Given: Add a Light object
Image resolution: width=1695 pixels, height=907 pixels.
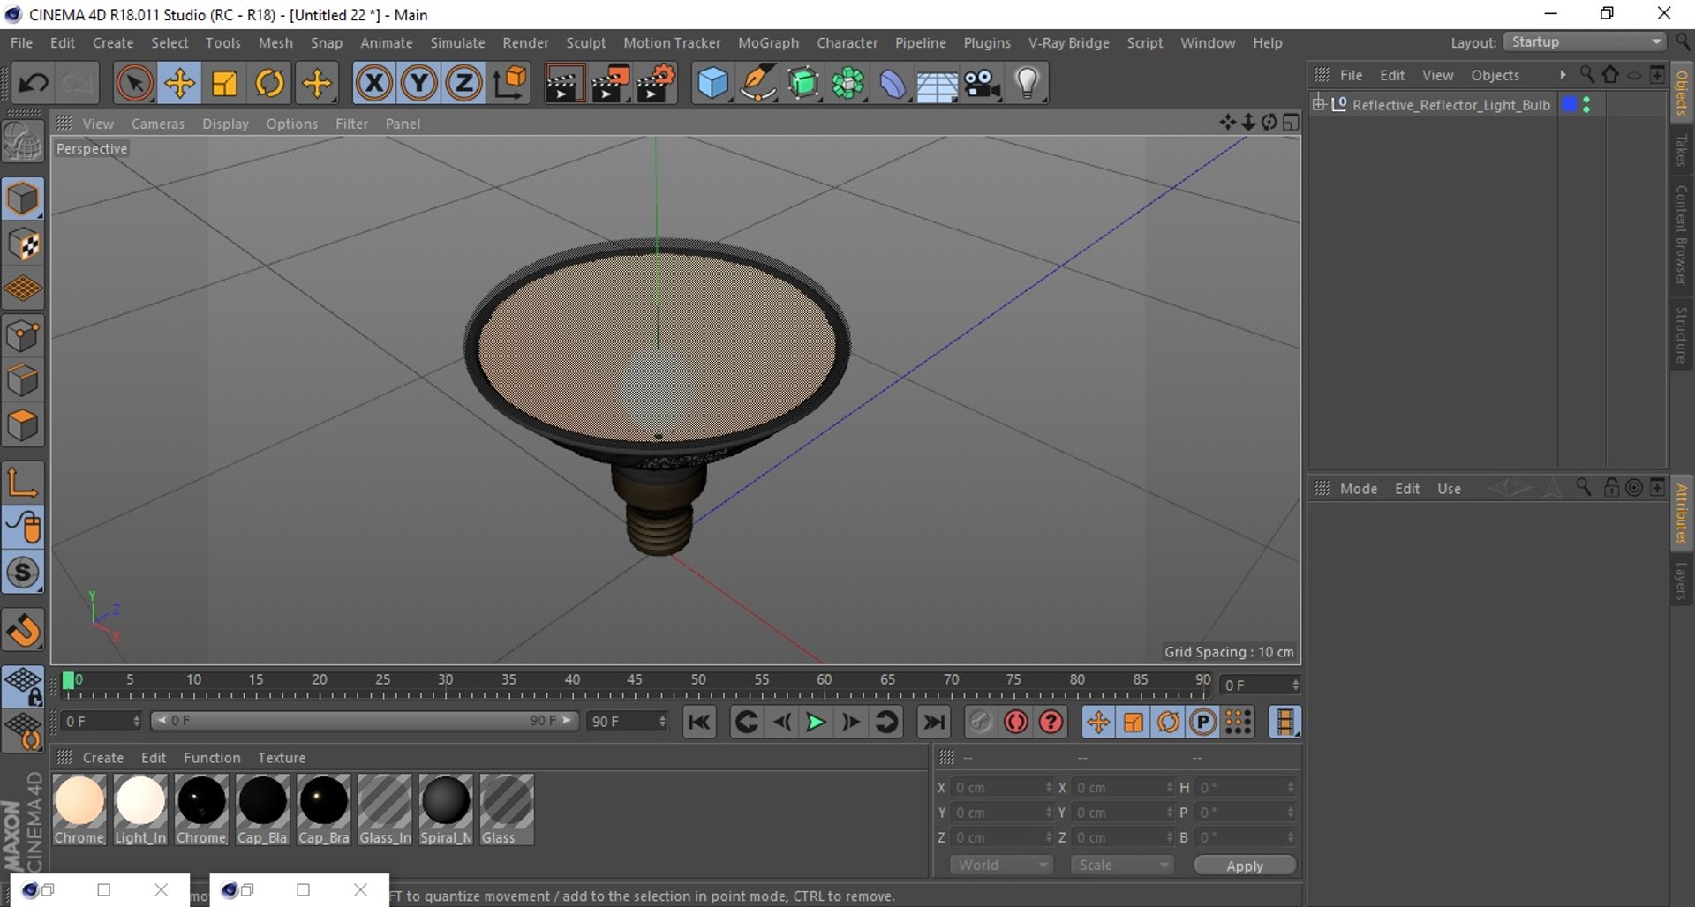Looking at the screenshot, I should click(x=1027, y=84).
